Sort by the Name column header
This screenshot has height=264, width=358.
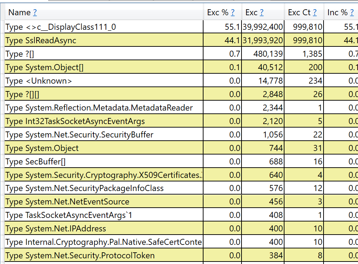coord(20,12)
